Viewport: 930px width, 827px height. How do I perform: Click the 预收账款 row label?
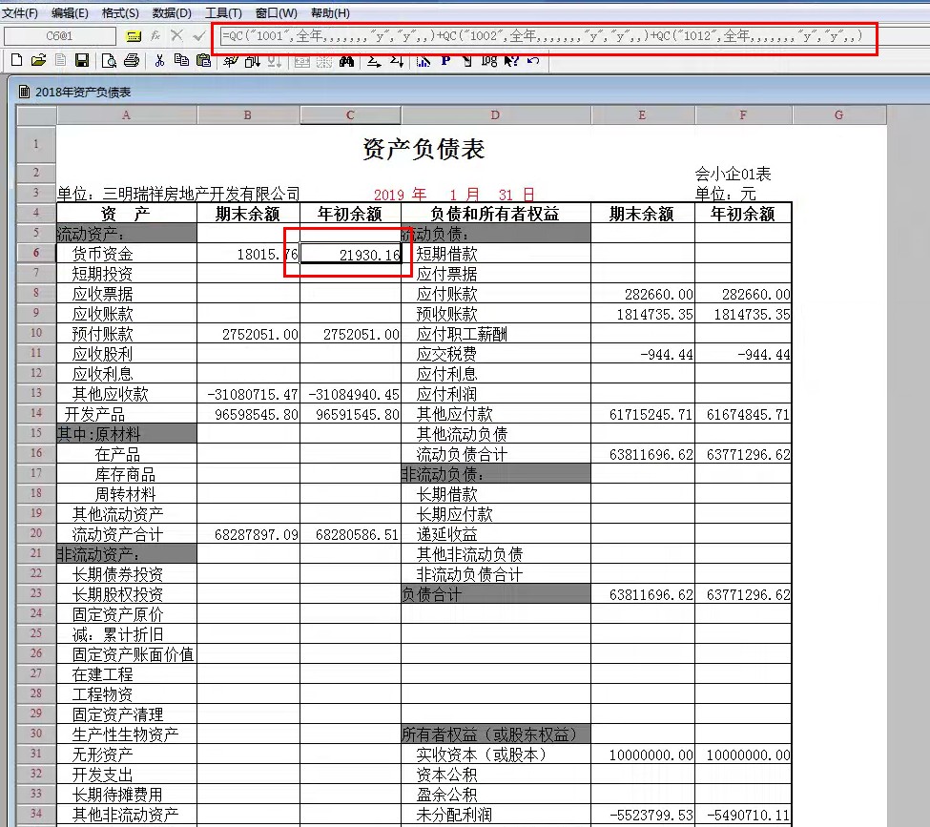click(446, 314)
